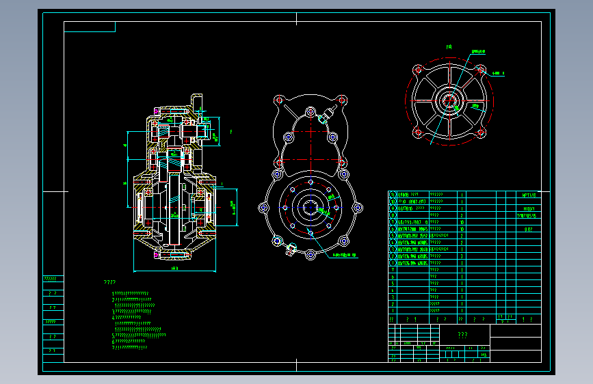Click circled item number 9 in parts list

click(x=393, y=208)
